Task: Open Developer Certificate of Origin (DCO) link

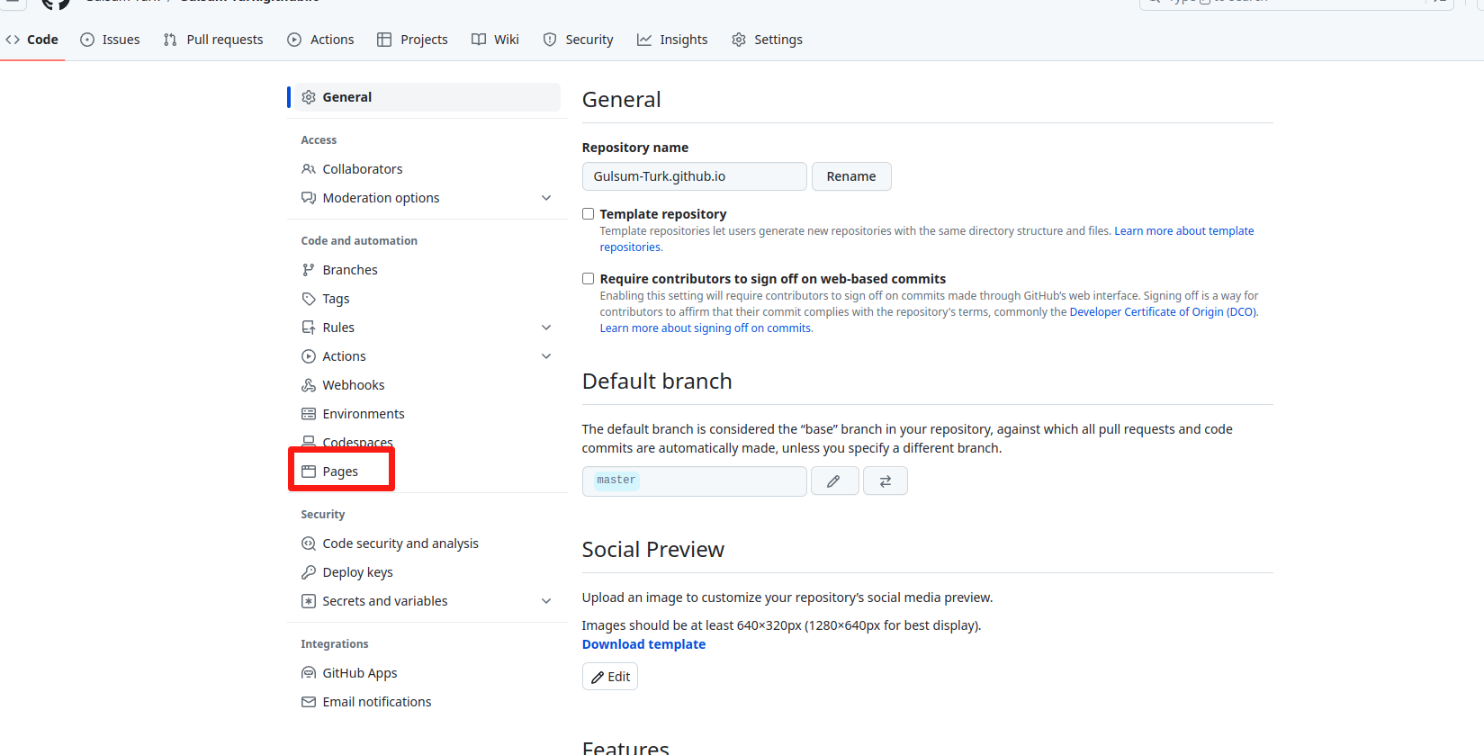Action: (x=1163, y=312)
